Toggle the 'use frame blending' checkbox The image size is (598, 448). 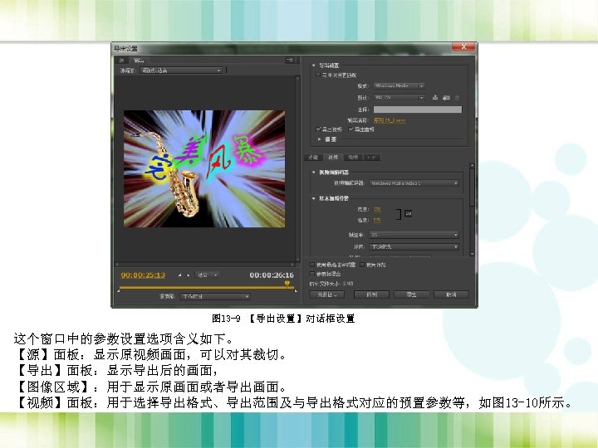point(312,274)
